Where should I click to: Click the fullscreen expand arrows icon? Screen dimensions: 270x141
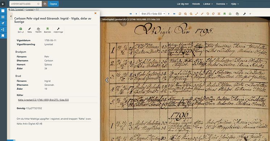(x=219, y=14)
